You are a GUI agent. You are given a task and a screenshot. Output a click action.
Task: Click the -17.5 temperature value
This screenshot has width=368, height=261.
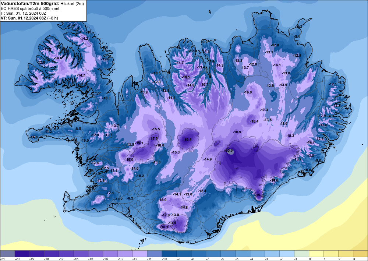[x=154, y=139]
